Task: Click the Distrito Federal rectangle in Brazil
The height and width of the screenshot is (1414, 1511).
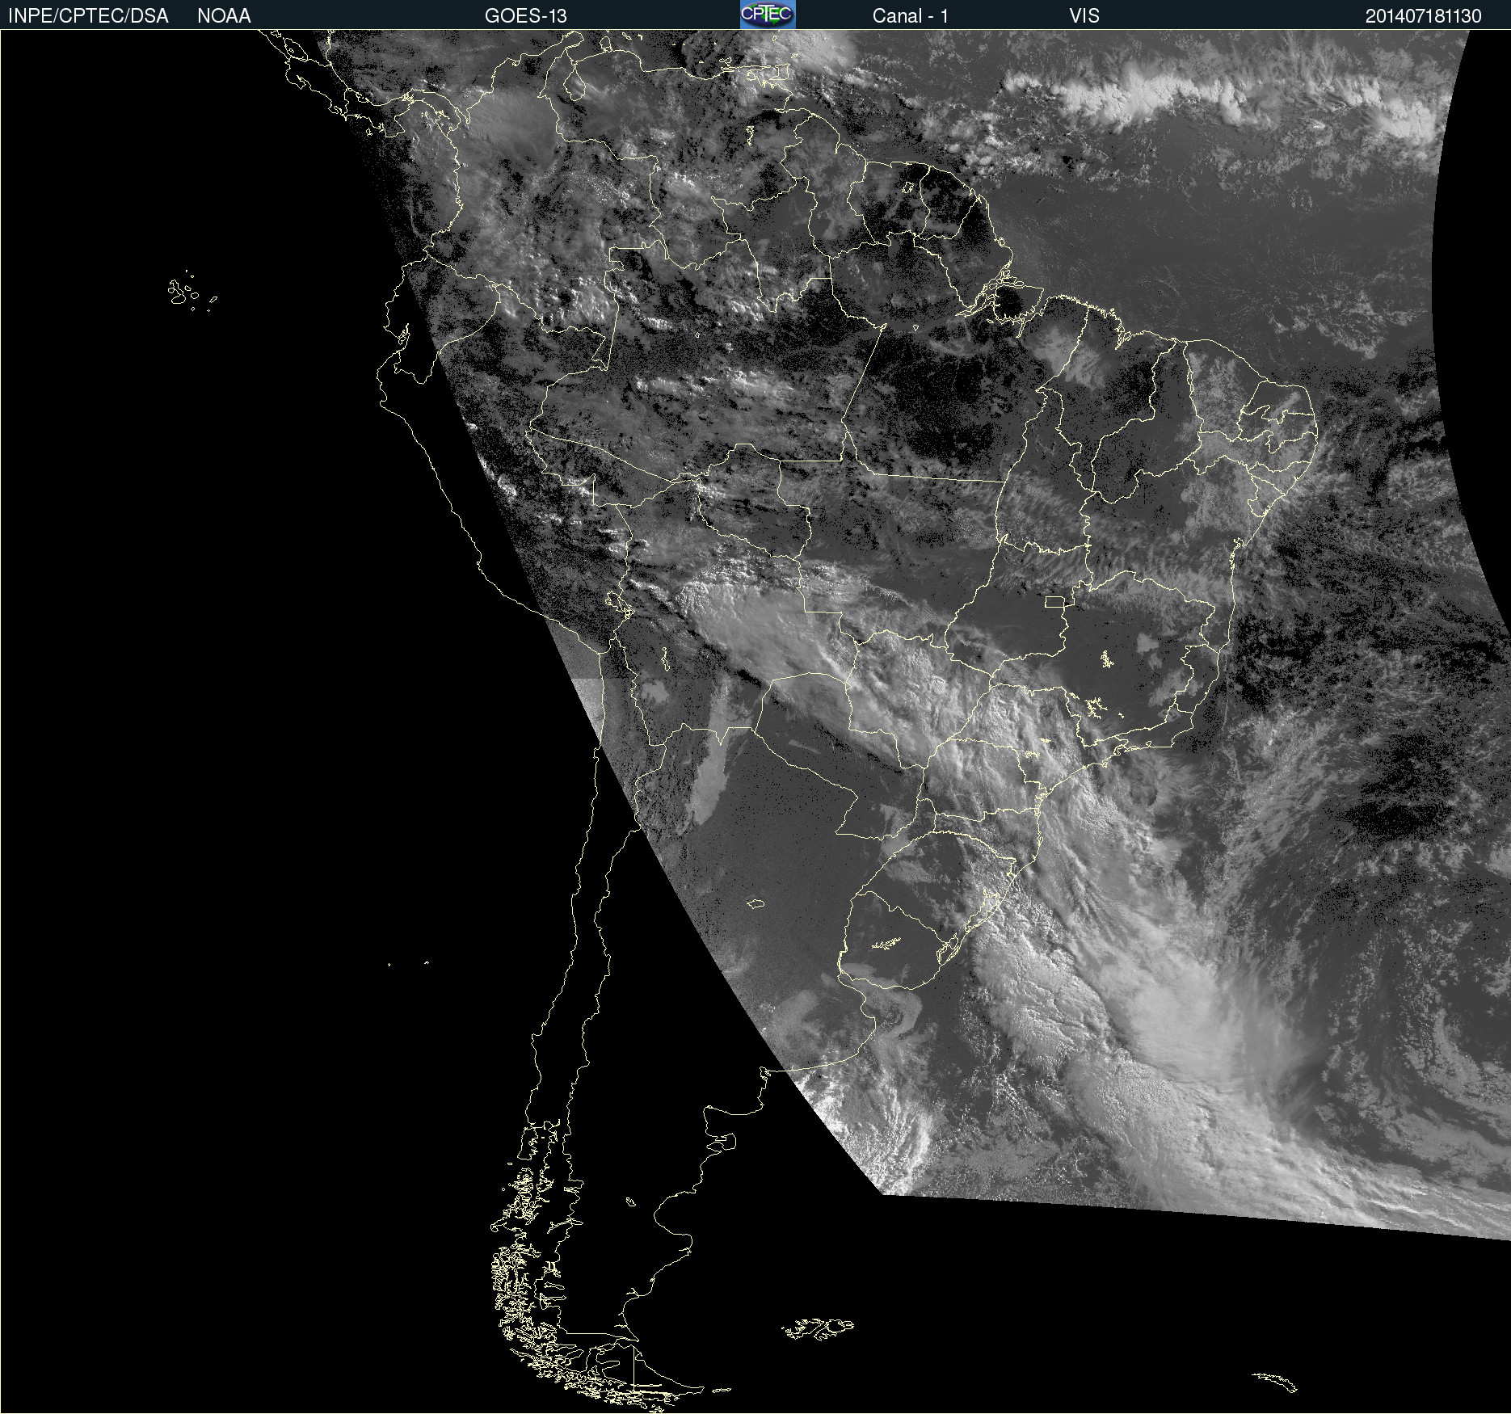Action: coord(1054,601)
